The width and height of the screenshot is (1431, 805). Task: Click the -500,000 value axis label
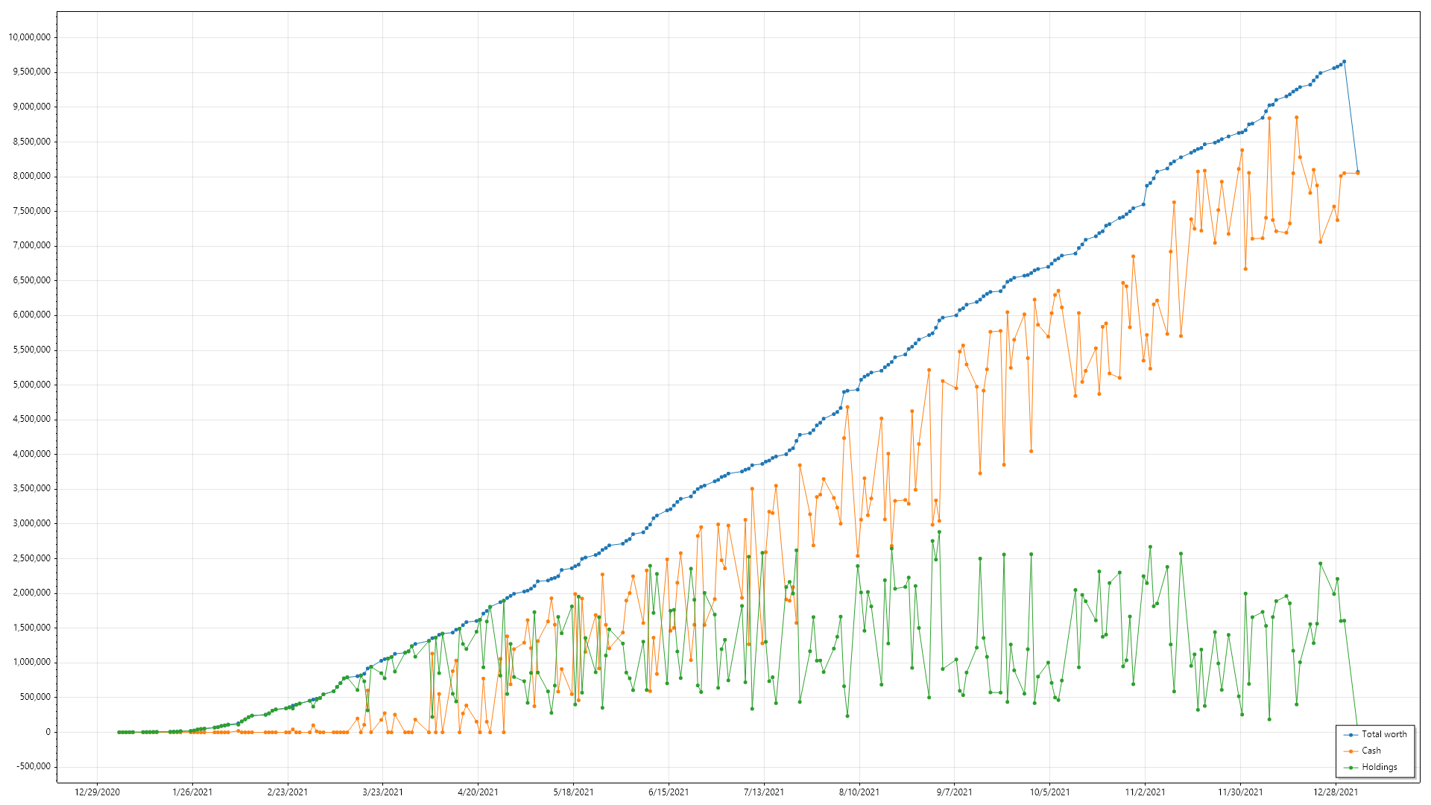(x=32, y=766)
